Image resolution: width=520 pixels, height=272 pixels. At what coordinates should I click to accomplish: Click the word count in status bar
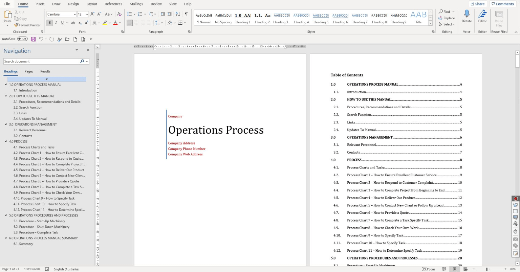32,269
